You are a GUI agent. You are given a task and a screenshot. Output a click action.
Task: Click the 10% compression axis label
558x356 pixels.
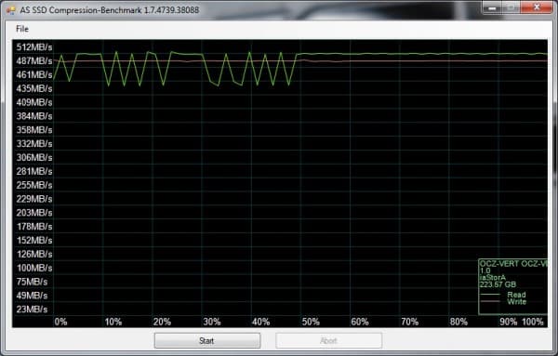pyautogui.click(x=113, y=322)
